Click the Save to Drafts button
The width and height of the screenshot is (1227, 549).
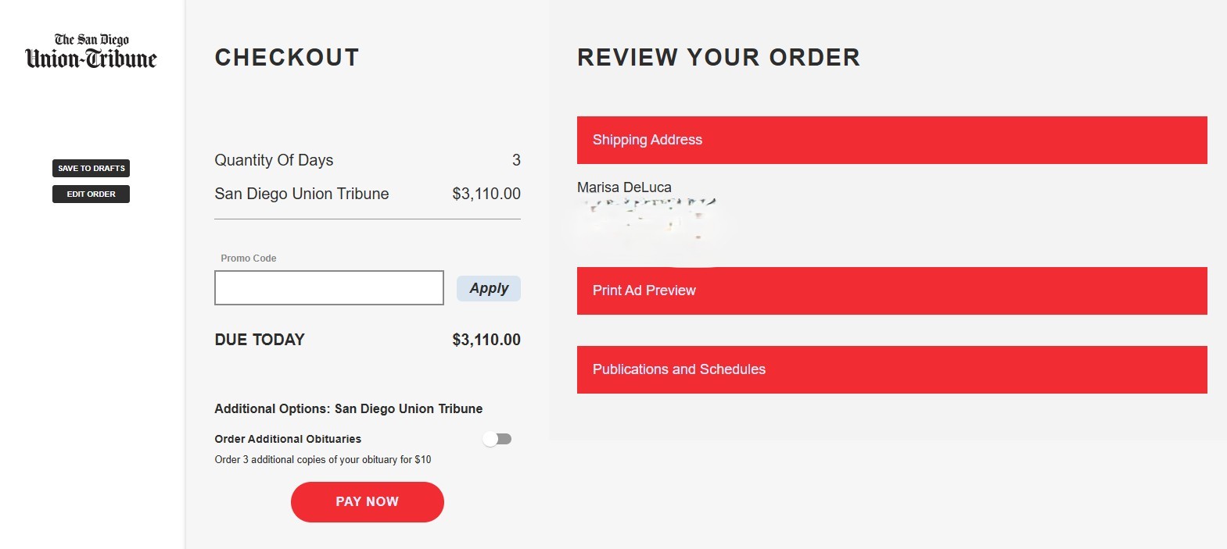coord(91,168)
